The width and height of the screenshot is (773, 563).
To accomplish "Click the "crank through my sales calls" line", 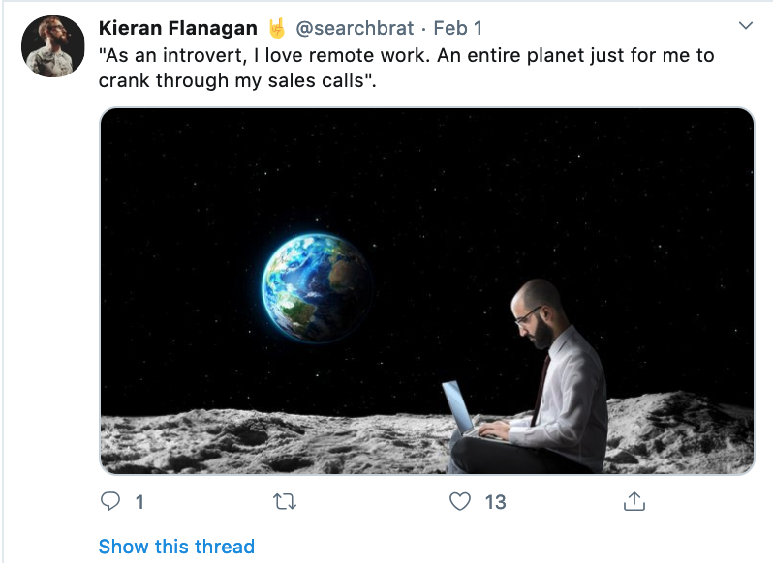I will point(237,80).
